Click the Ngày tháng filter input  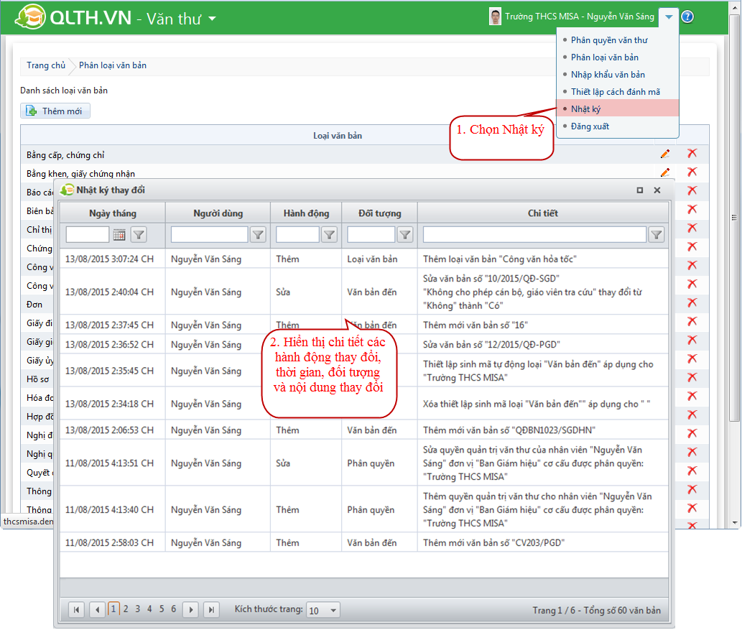point(88,235)
